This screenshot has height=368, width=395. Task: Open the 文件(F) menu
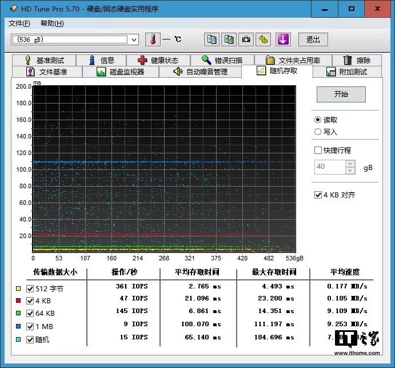point(19,23)
